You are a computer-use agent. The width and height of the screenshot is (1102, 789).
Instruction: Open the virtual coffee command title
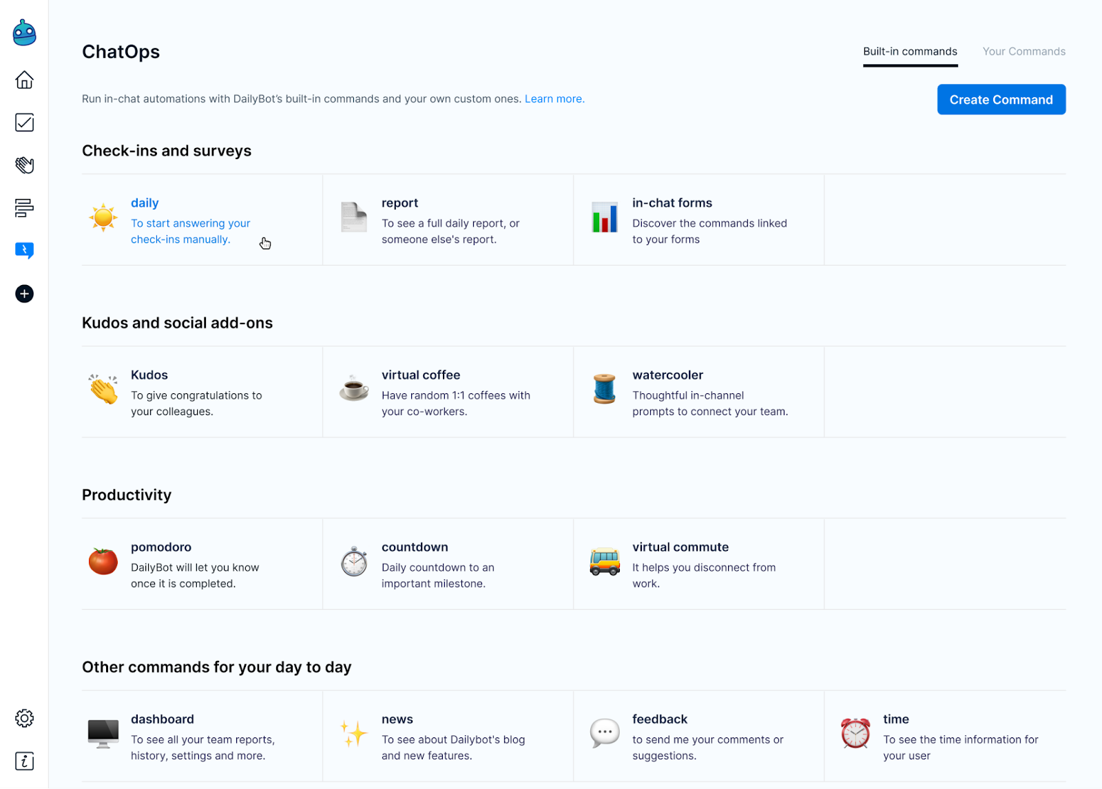pyautogui.click(x=421, y=375)
